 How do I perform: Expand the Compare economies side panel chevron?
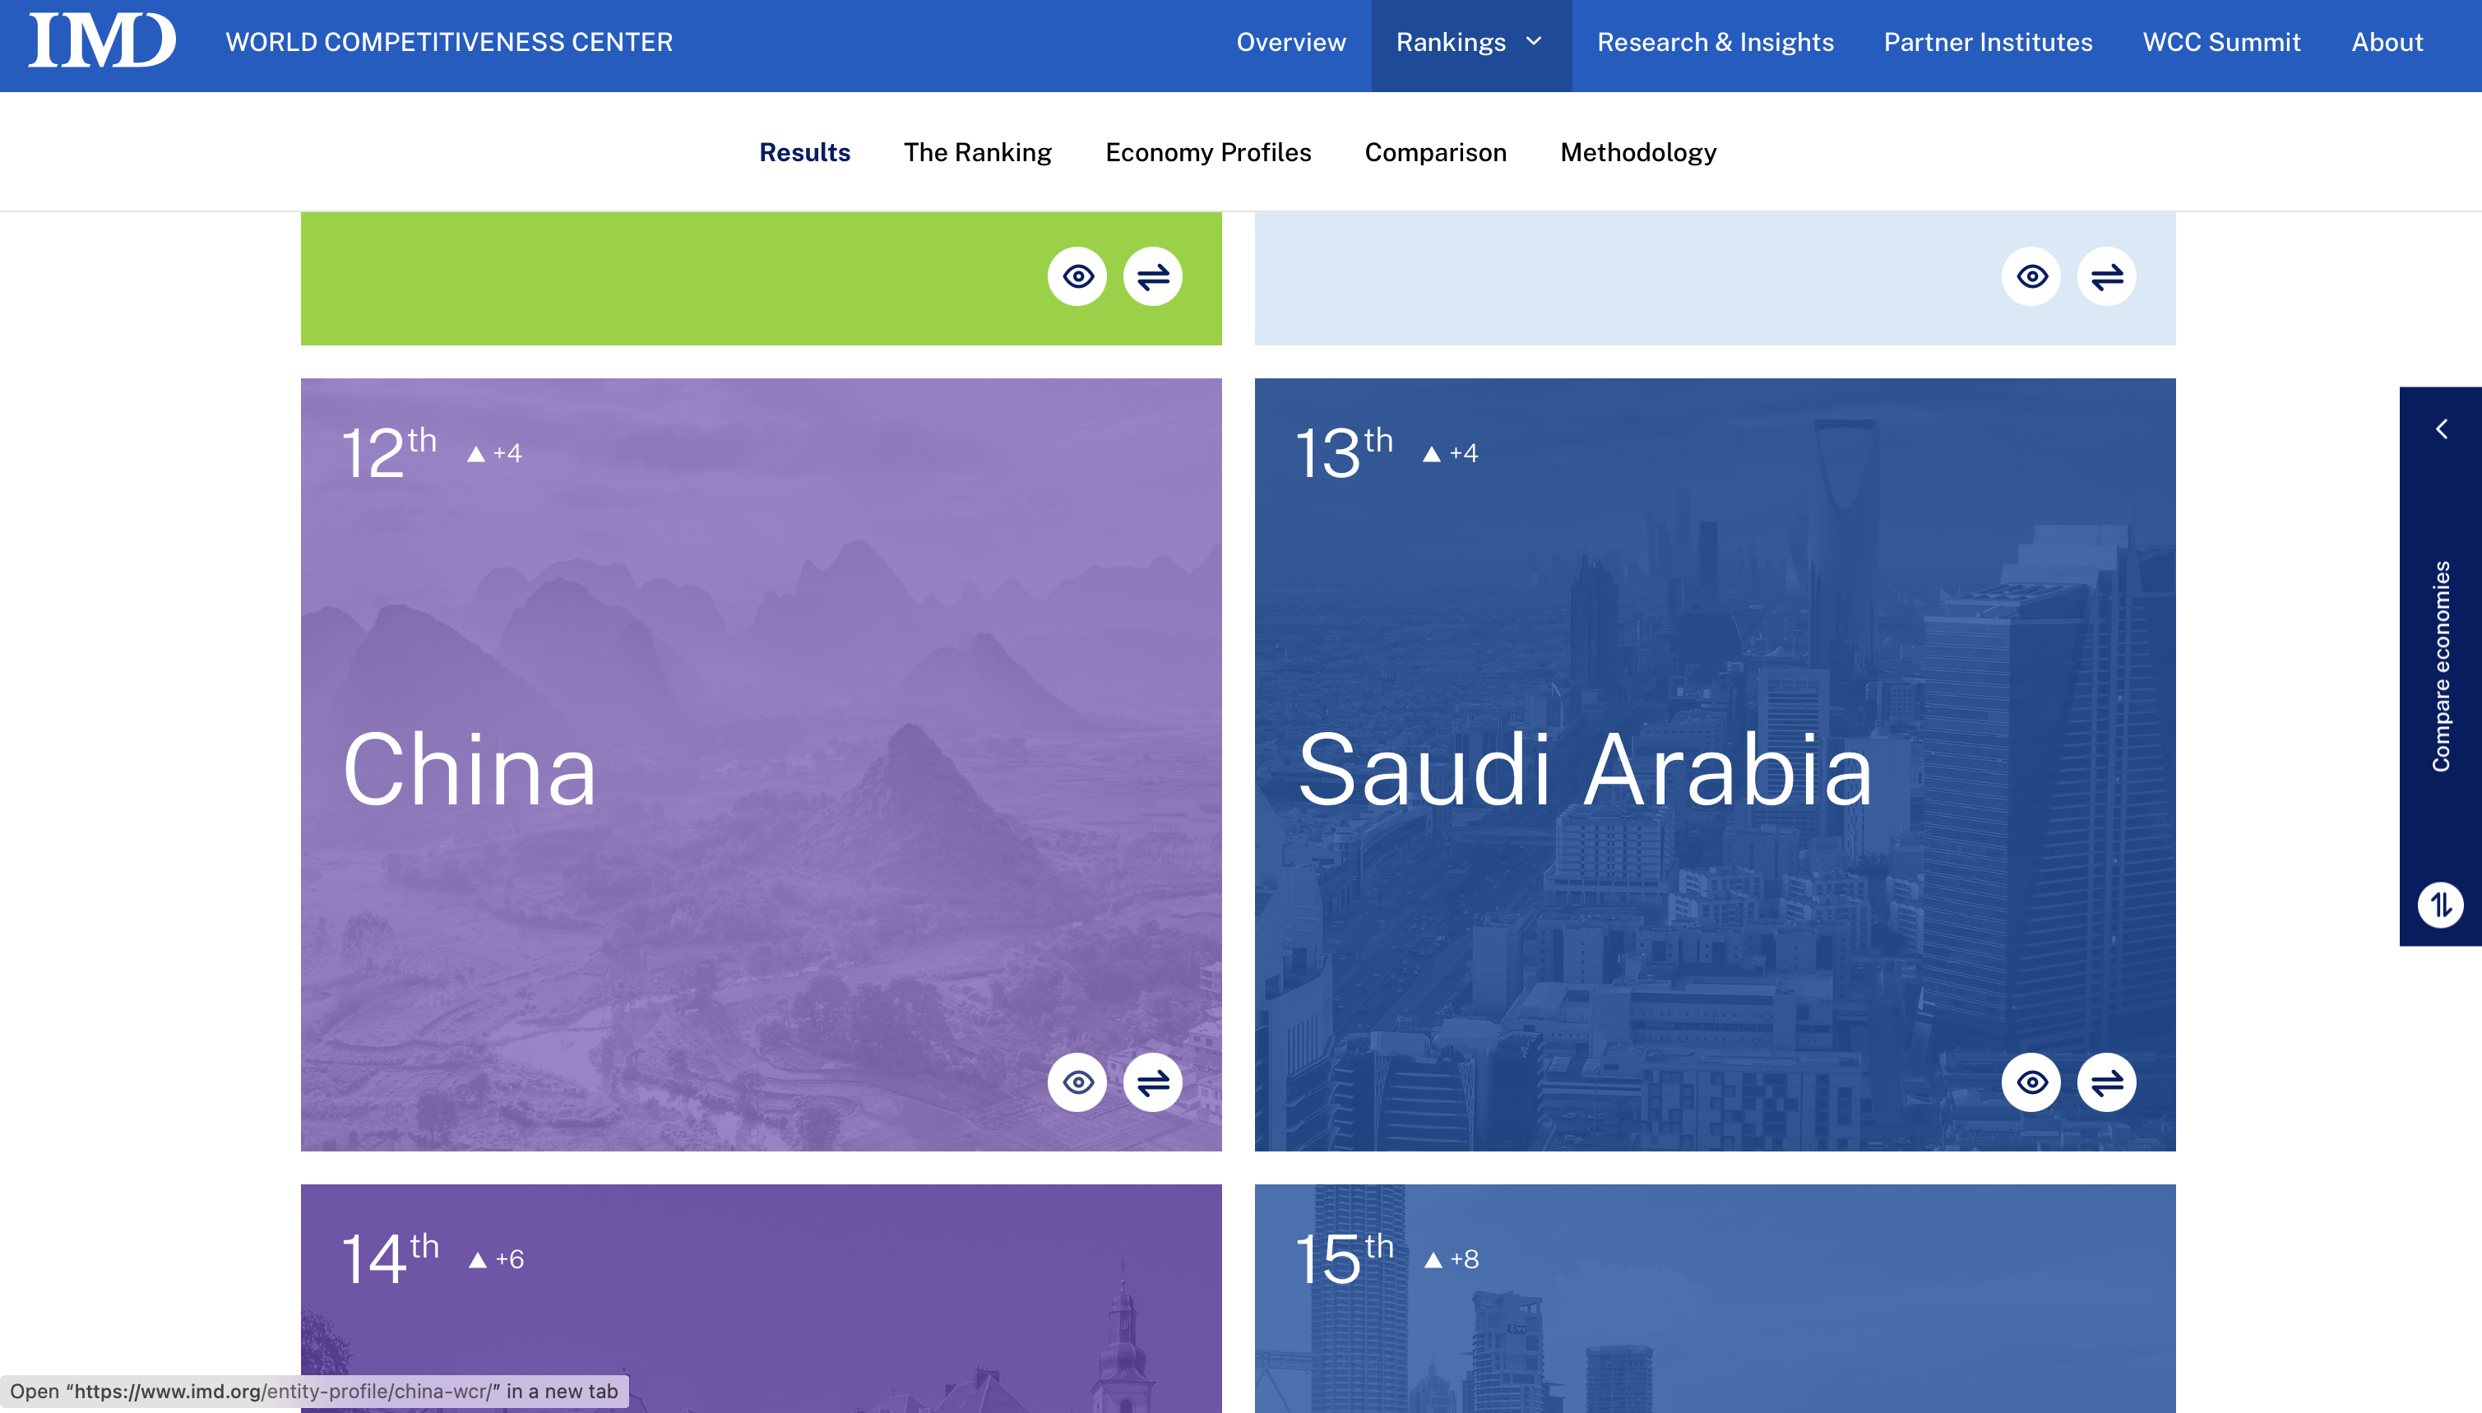(2441, 429)
